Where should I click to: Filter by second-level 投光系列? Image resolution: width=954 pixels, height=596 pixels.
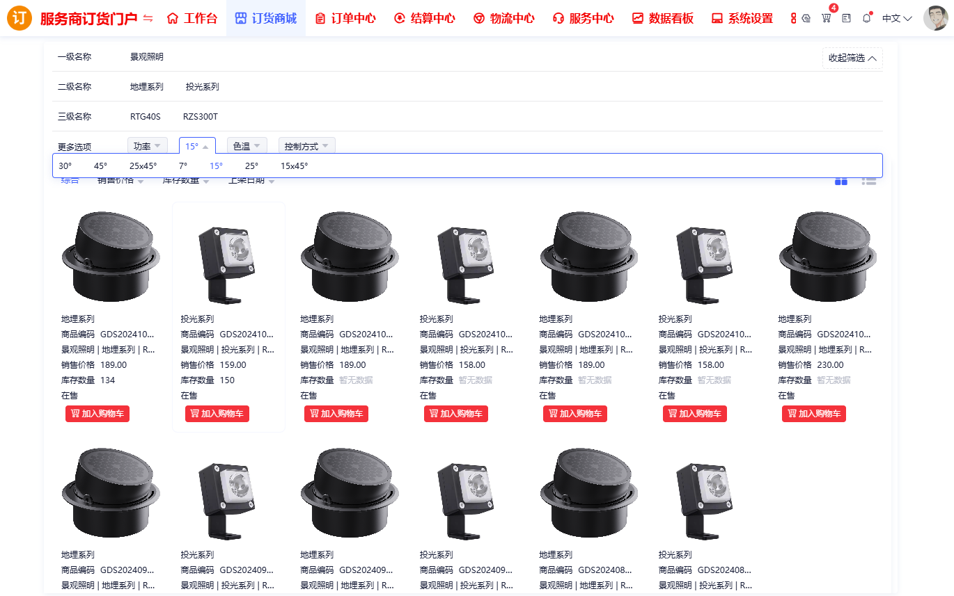click(x=203, y=87)
